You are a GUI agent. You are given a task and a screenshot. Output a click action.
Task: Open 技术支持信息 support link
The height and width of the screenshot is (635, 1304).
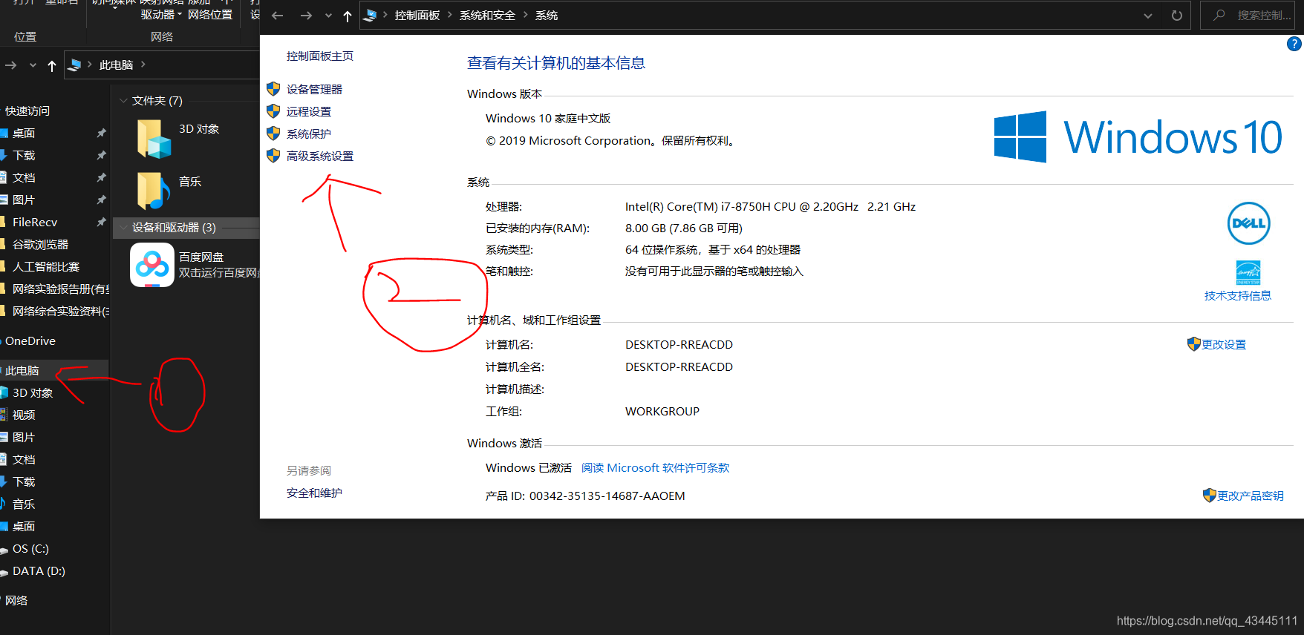tap(1238, 295)
